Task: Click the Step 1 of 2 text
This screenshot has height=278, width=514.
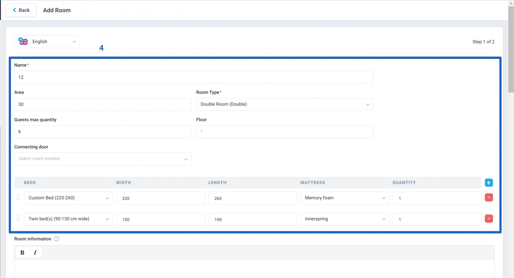Action: [483, 42]
